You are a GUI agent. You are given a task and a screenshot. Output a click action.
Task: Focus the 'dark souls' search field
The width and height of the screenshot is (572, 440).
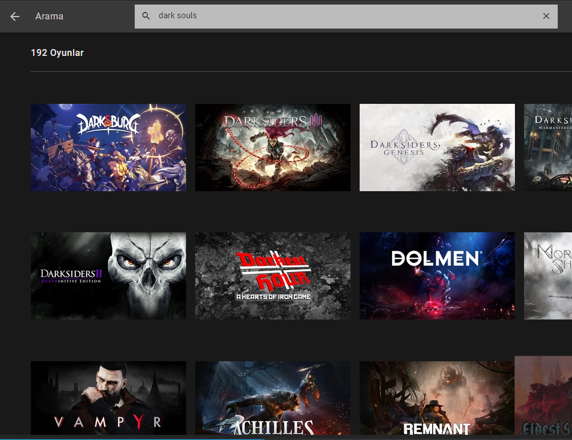346,17
